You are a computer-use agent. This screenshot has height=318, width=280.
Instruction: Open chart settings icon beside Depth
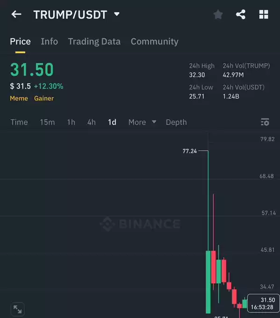click(x=265, y=122)
